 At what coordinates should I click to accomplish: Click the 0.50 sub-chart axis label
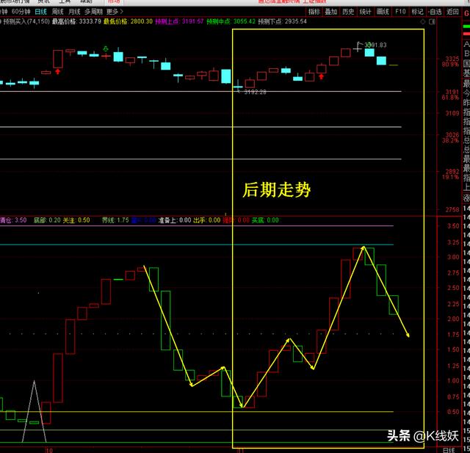pos(453,412)
